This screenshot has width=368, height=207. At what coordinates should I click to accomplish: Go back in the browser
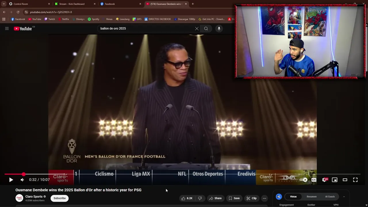click(4, 12)
